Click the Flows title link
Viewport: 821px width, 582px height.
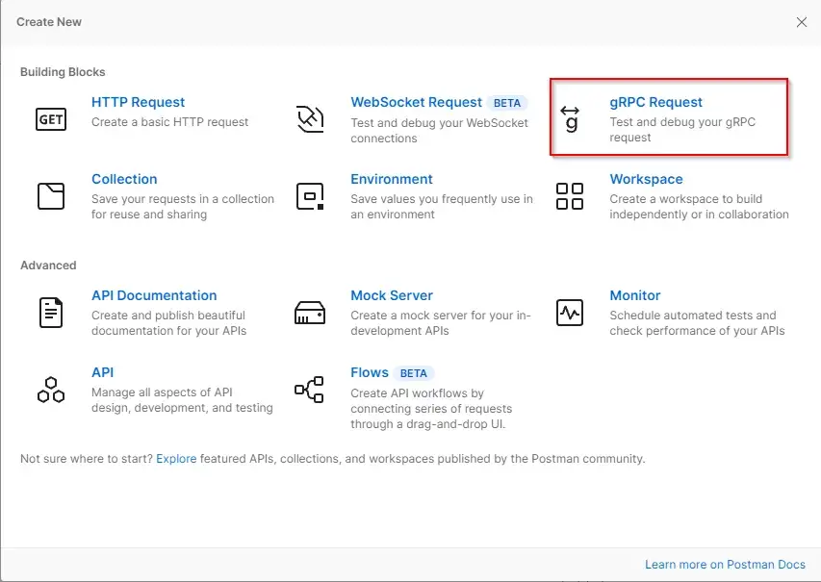point(370,372)
